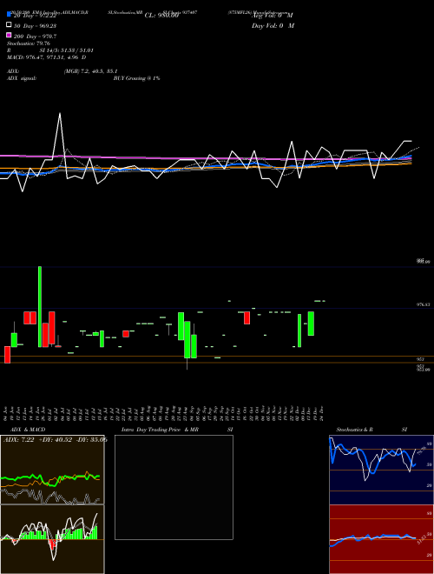Click the magenta 200 Day EMA legend swatch
The width and height of the screenshot is (434, 574).
(x=10, y=35)
